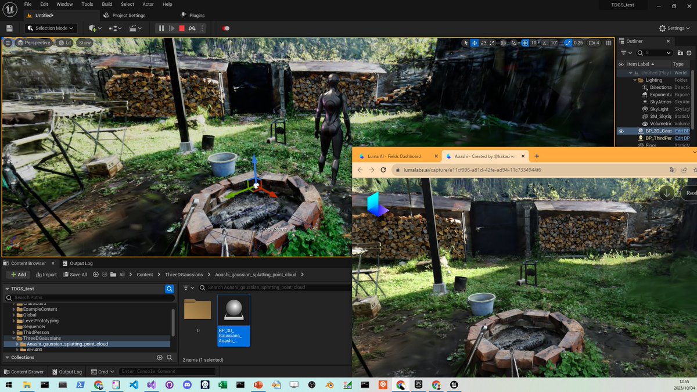
Task: Open the viewport Show flags menu
Action: click(x=85, y=42)
